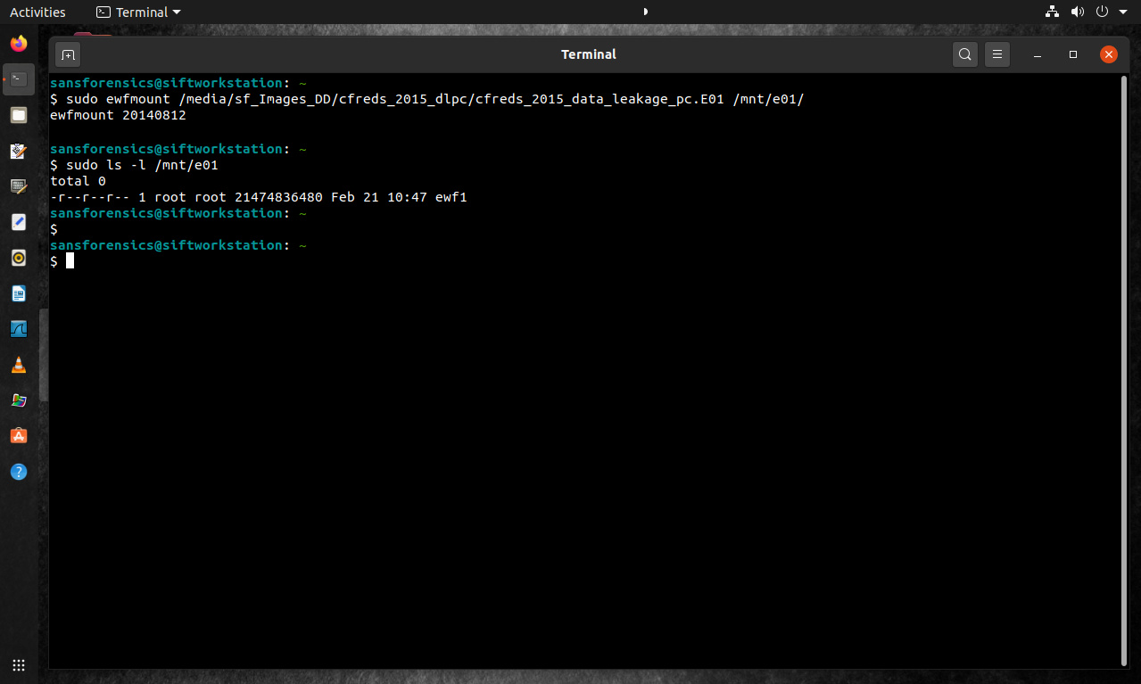Viewport: 1141px width, 684px height.
Task: Open the Files manager from dock
Action: pos(19,115)
